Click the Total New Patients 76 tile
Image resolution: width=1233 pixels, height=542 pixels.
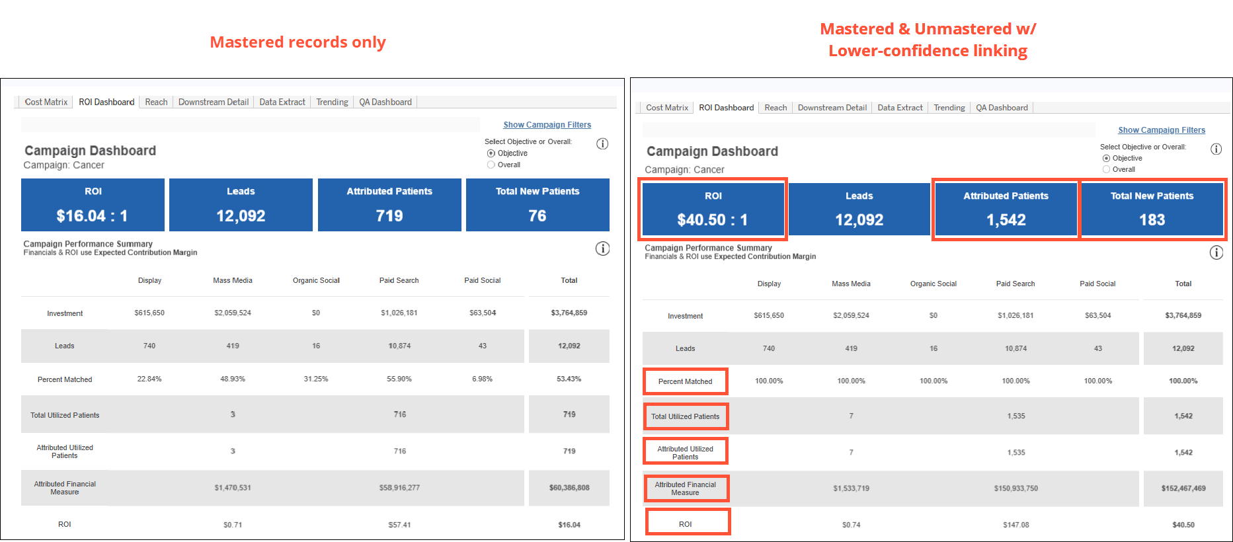click(x=537, y=205)
